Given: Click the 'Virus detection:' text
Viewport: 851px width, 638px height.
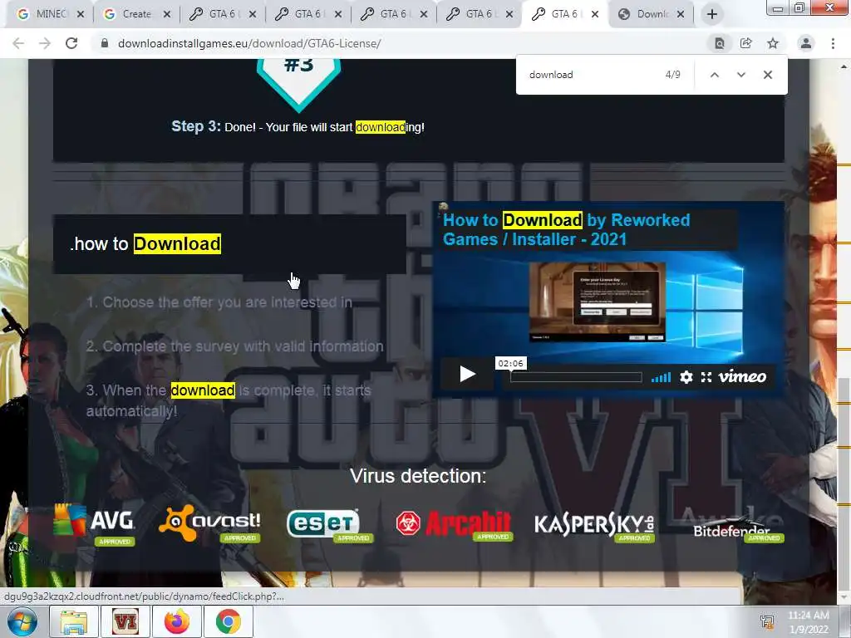Looking at the screenshot, I should tap(418, 476).
